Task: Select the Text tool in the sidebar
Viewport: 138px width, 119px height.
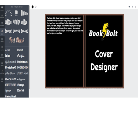Action: pyautogui.click(x=2, y=32)
